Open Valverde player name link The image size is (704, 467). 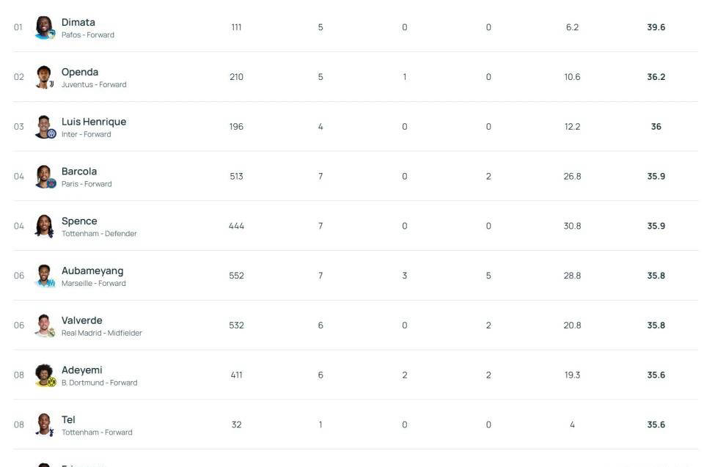(x=81, y=320)
